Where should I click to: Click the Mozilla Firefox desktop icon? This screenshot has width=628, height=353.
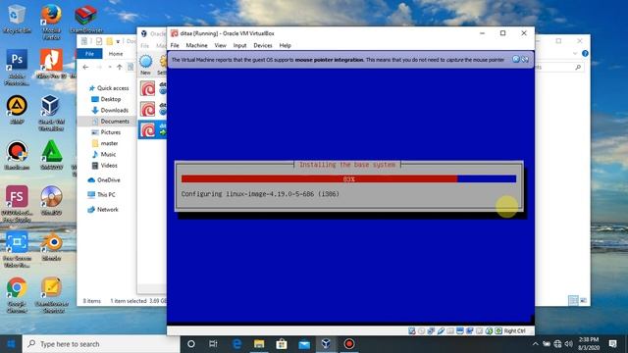click(51, 23)
